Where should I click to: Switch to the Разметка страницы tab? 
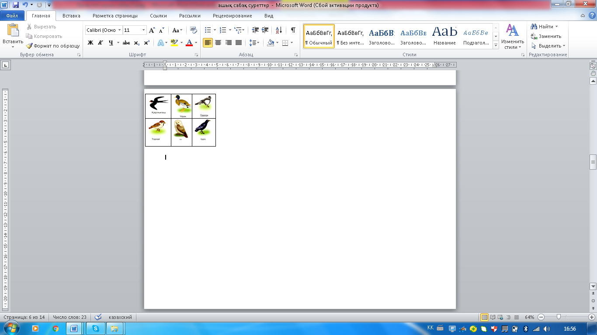tap(115, 16)
